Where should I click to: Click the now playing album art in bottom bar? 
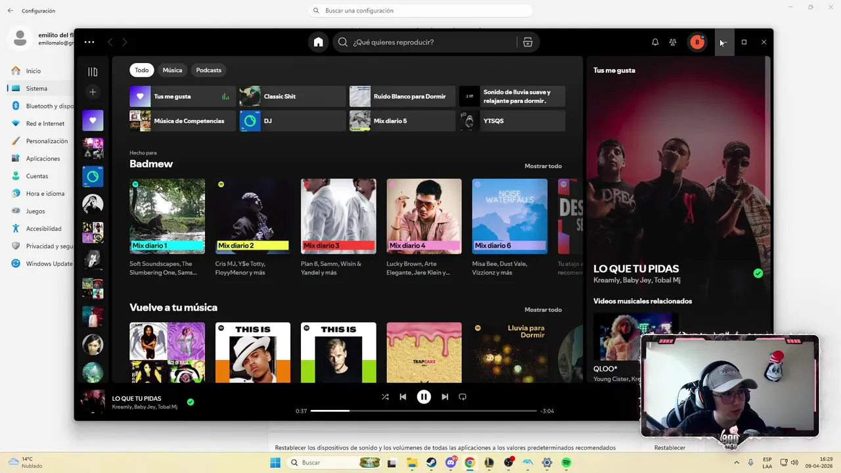click(93, 401)
